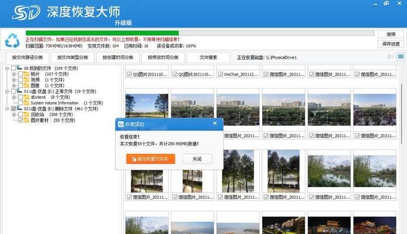Viewport: 407px width, 234px height.
Task: Click the 照片 folder icon in tree
Action: coord(26,74)
